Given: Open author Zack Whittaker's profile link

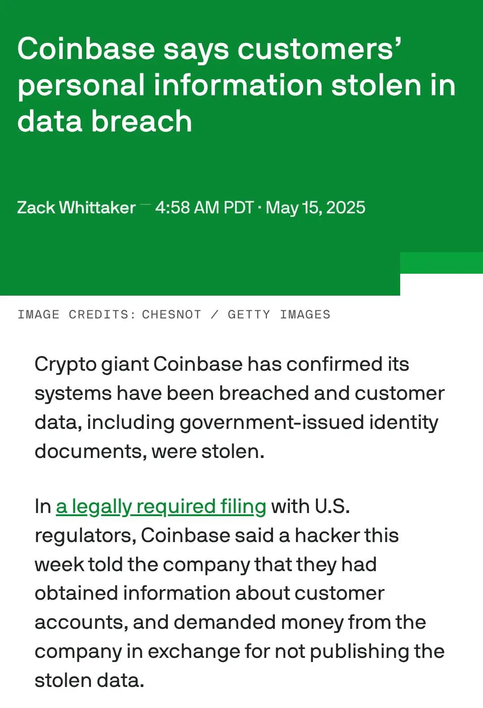Looking at the screenshot, I should click(x=76, y=208).
